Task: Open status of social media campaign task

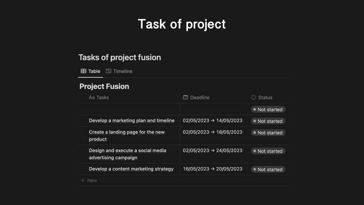Action: pos(268,151)
